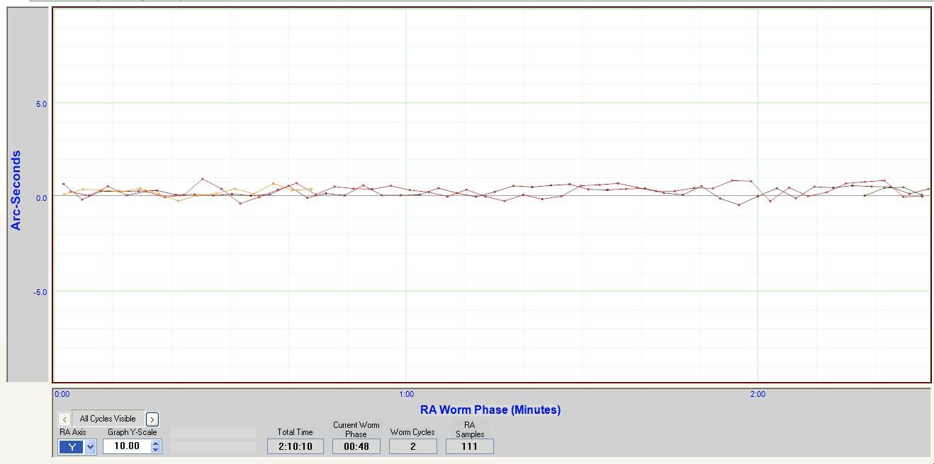This screenshot has width=934, height=464.
Task: Click the previous cycle arrow button
Action: [x=64, y=418]
